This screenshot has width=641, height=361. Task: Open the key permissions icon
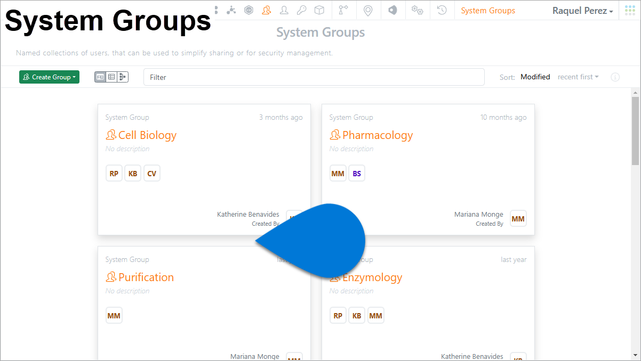pyautogui.click(x=301, y=10)
